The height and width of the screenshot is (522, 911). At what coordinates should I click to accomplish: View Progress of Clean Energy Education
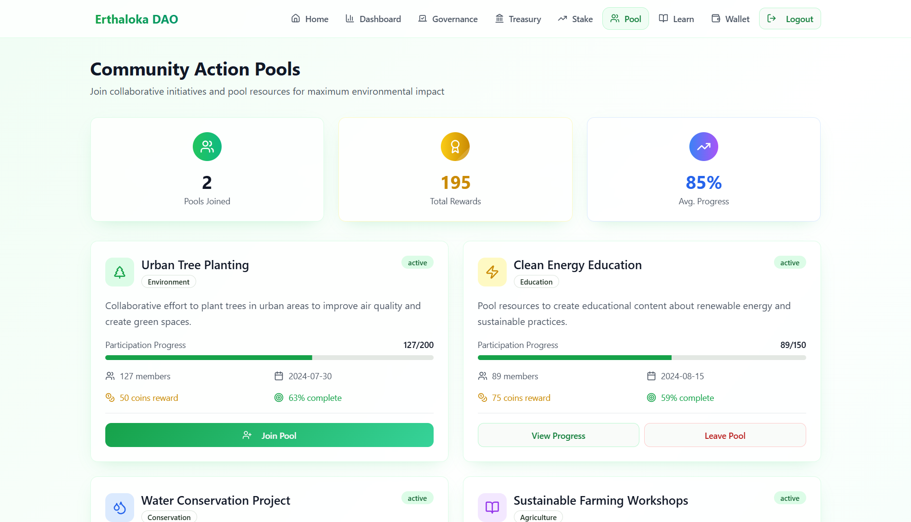(x=558, y=435)
